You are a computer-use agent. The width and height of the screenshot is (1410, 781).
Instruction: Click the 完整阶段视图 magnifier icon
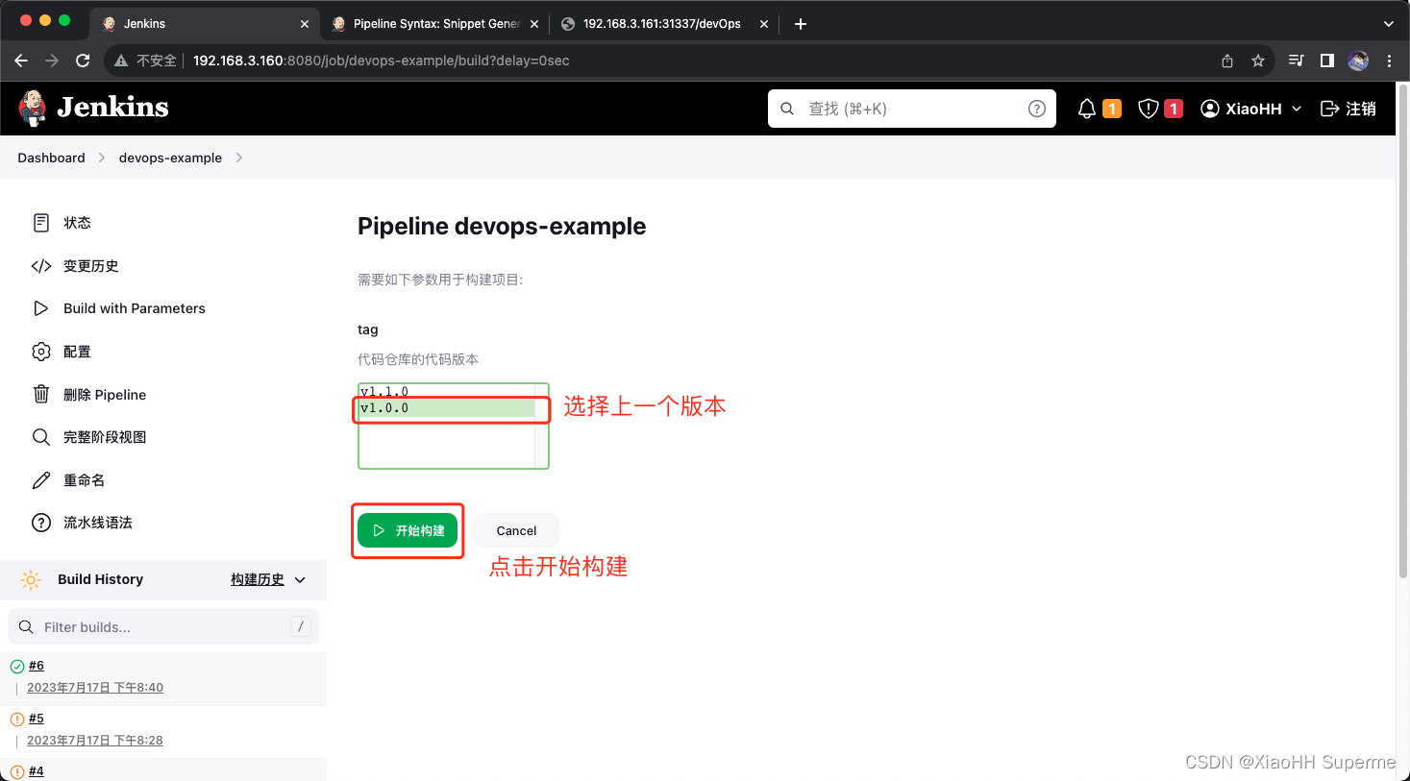pos(41,437)
